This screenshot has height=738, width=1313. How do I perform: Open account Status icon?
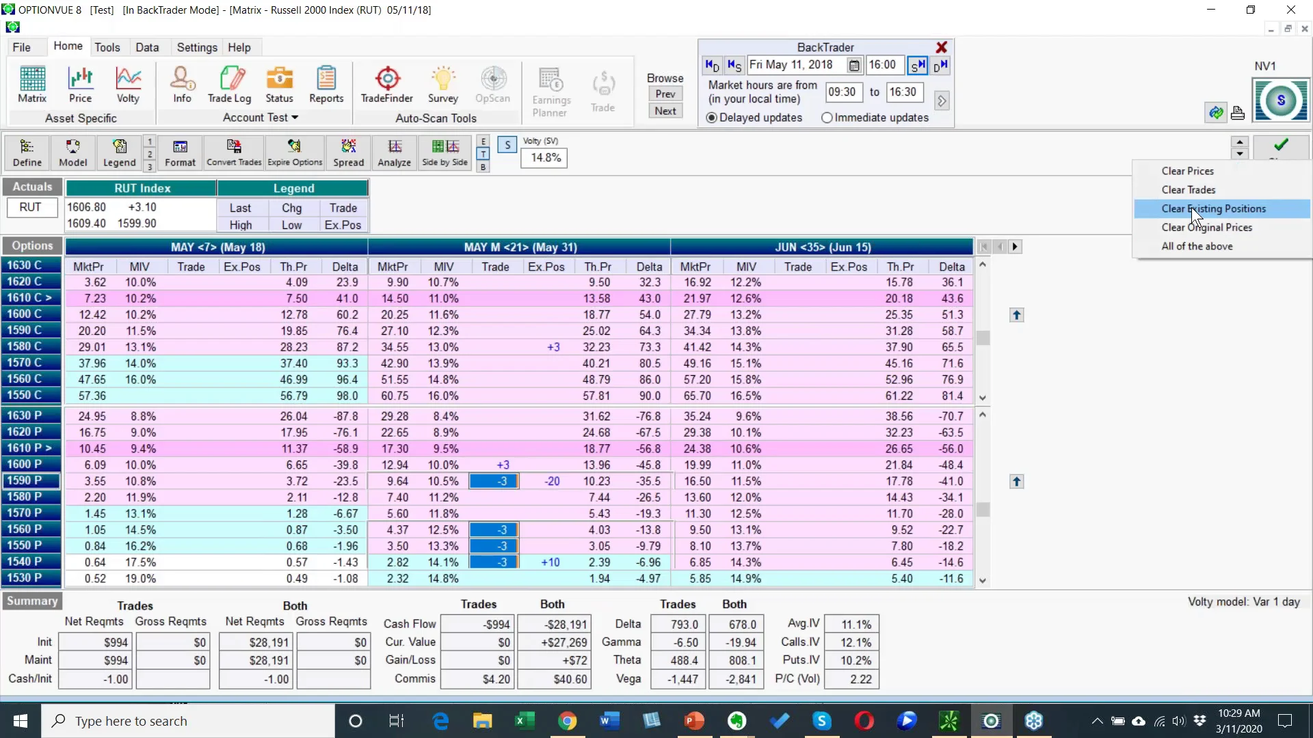[x=279, y=85]
